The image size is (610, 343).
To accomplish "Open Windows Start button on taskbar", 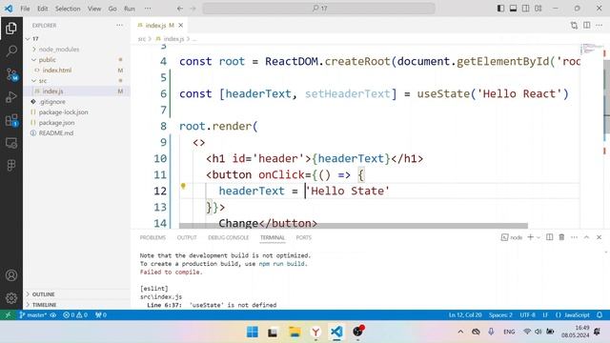I will coord(253,332).
